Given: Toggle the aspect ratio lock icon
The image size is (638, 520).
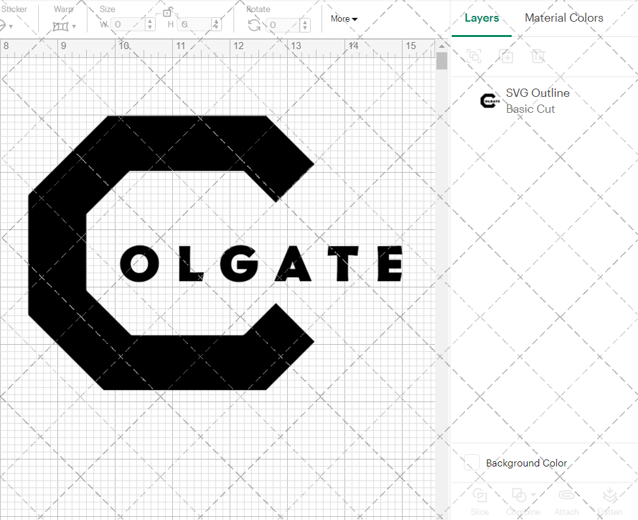Looking at the screenshot, I should point(167,12).
